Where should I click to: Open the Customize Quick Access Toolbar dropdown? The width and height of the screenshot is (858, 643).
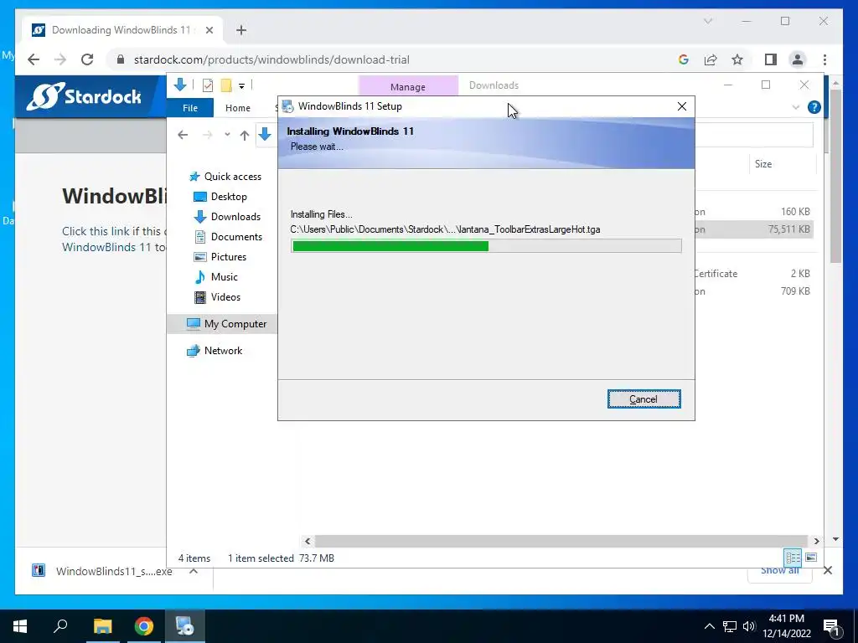tap(241, 86)
